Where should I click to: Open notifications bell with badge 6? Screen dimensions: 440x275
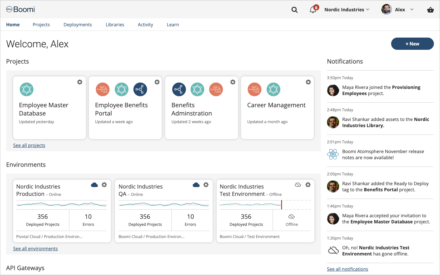[x=313, y=9]
